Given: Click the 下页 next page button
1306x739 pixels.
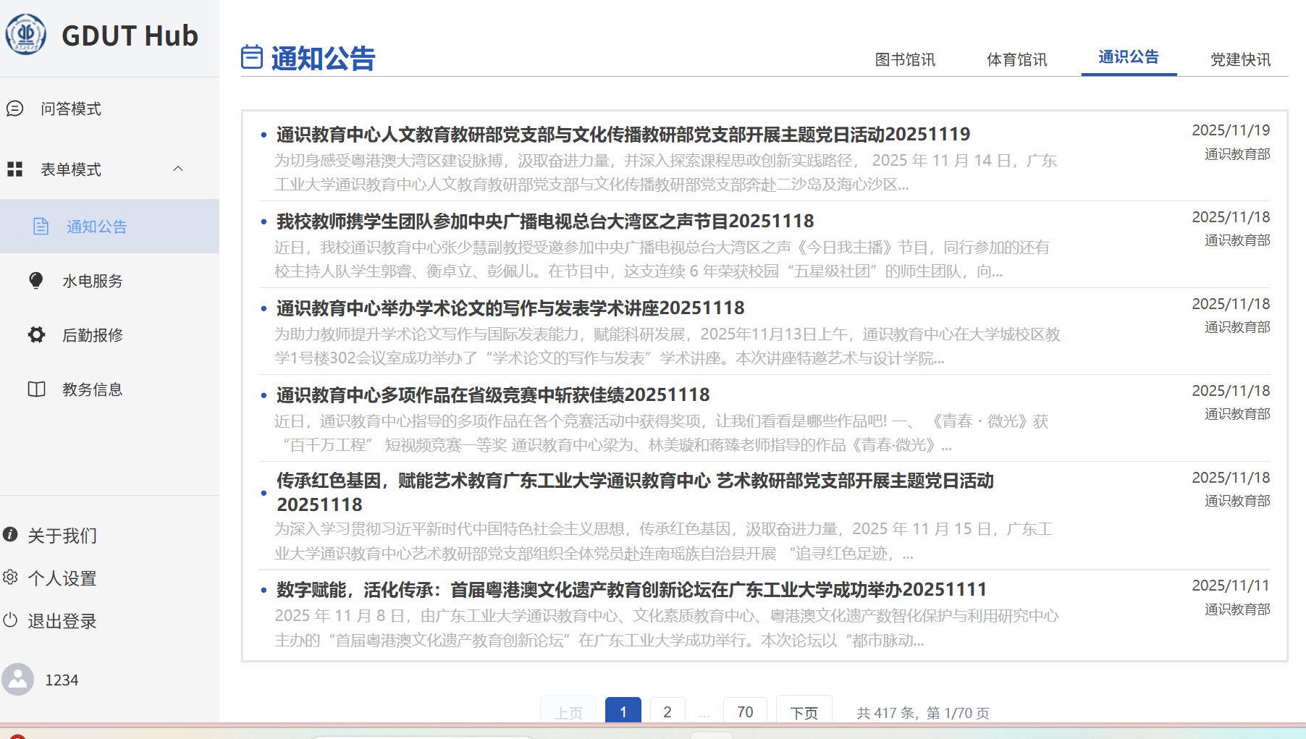Looking at the screenshot, I should (804, 712).
